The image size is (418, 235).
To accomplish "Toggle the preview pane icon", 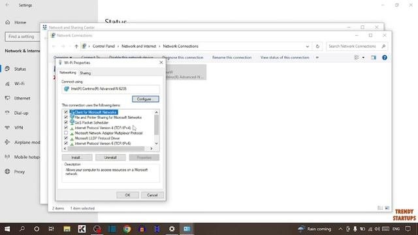I will [374, 57].
